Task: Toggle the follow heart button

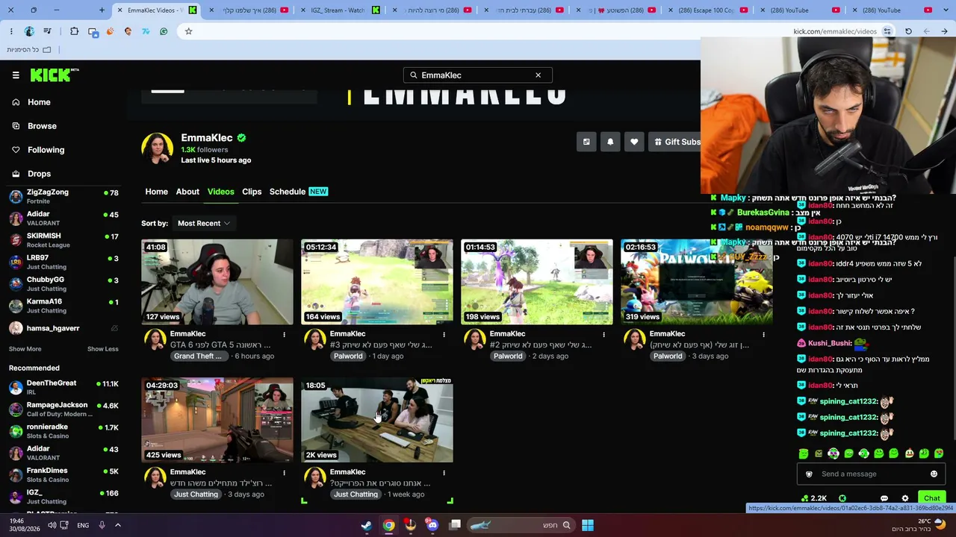Action: tap(634, 142)
